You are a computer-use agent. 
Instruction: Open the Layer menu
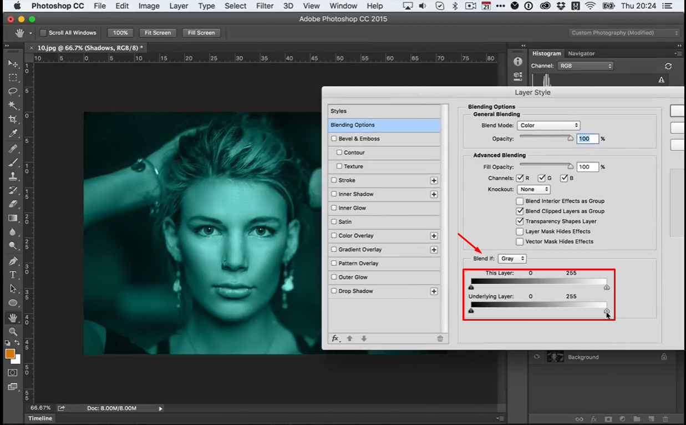(179, 6)
